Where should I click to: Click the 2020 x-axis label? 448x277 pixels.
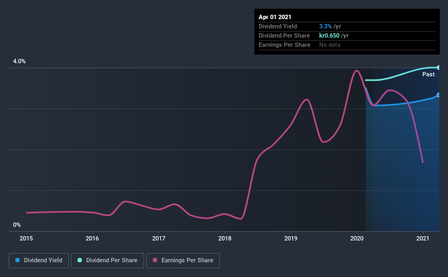357,238
